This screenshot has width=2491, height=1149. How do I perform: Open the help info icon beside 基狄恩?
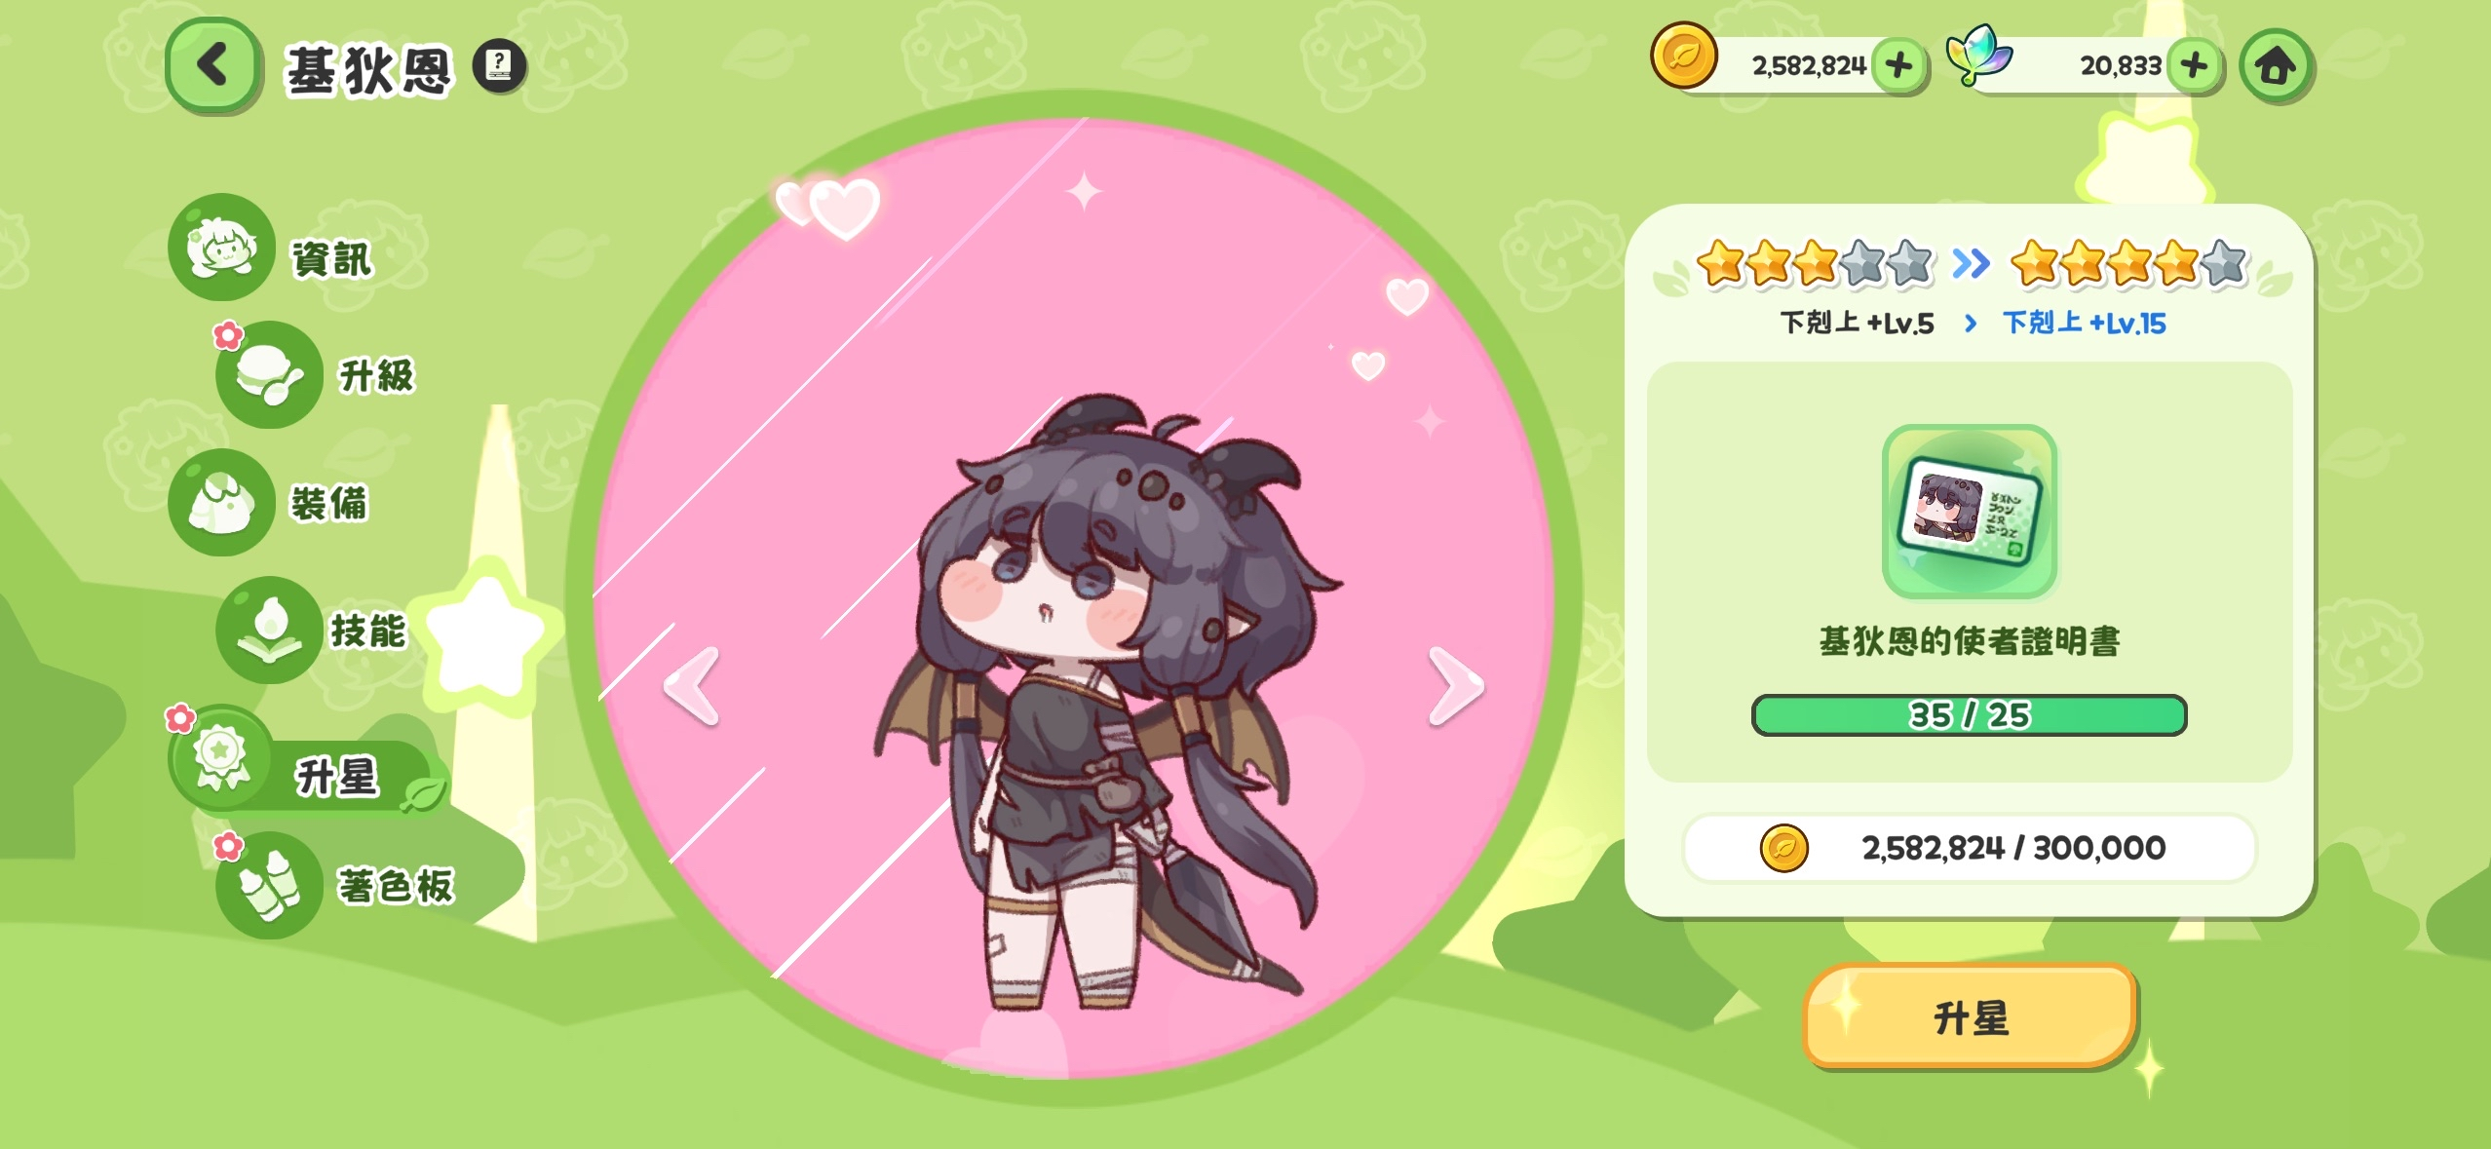pyautogui.click(x=500, y=66)
